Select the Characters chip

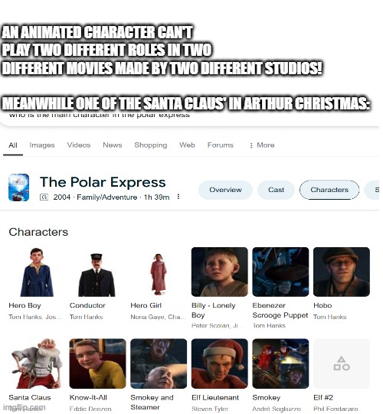point(329,190)
